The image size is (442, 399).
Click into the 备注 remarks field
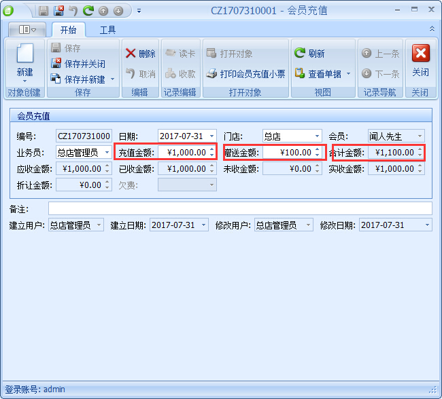point(239,208)
